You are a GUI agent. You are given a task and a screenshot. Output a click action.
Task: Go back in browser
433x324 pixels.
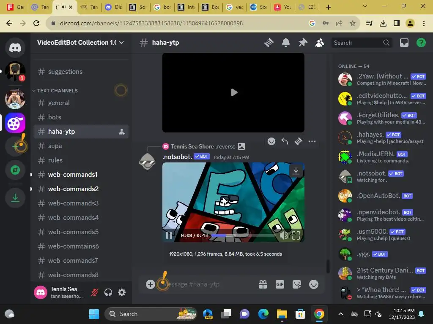click(x=9, y=23)
